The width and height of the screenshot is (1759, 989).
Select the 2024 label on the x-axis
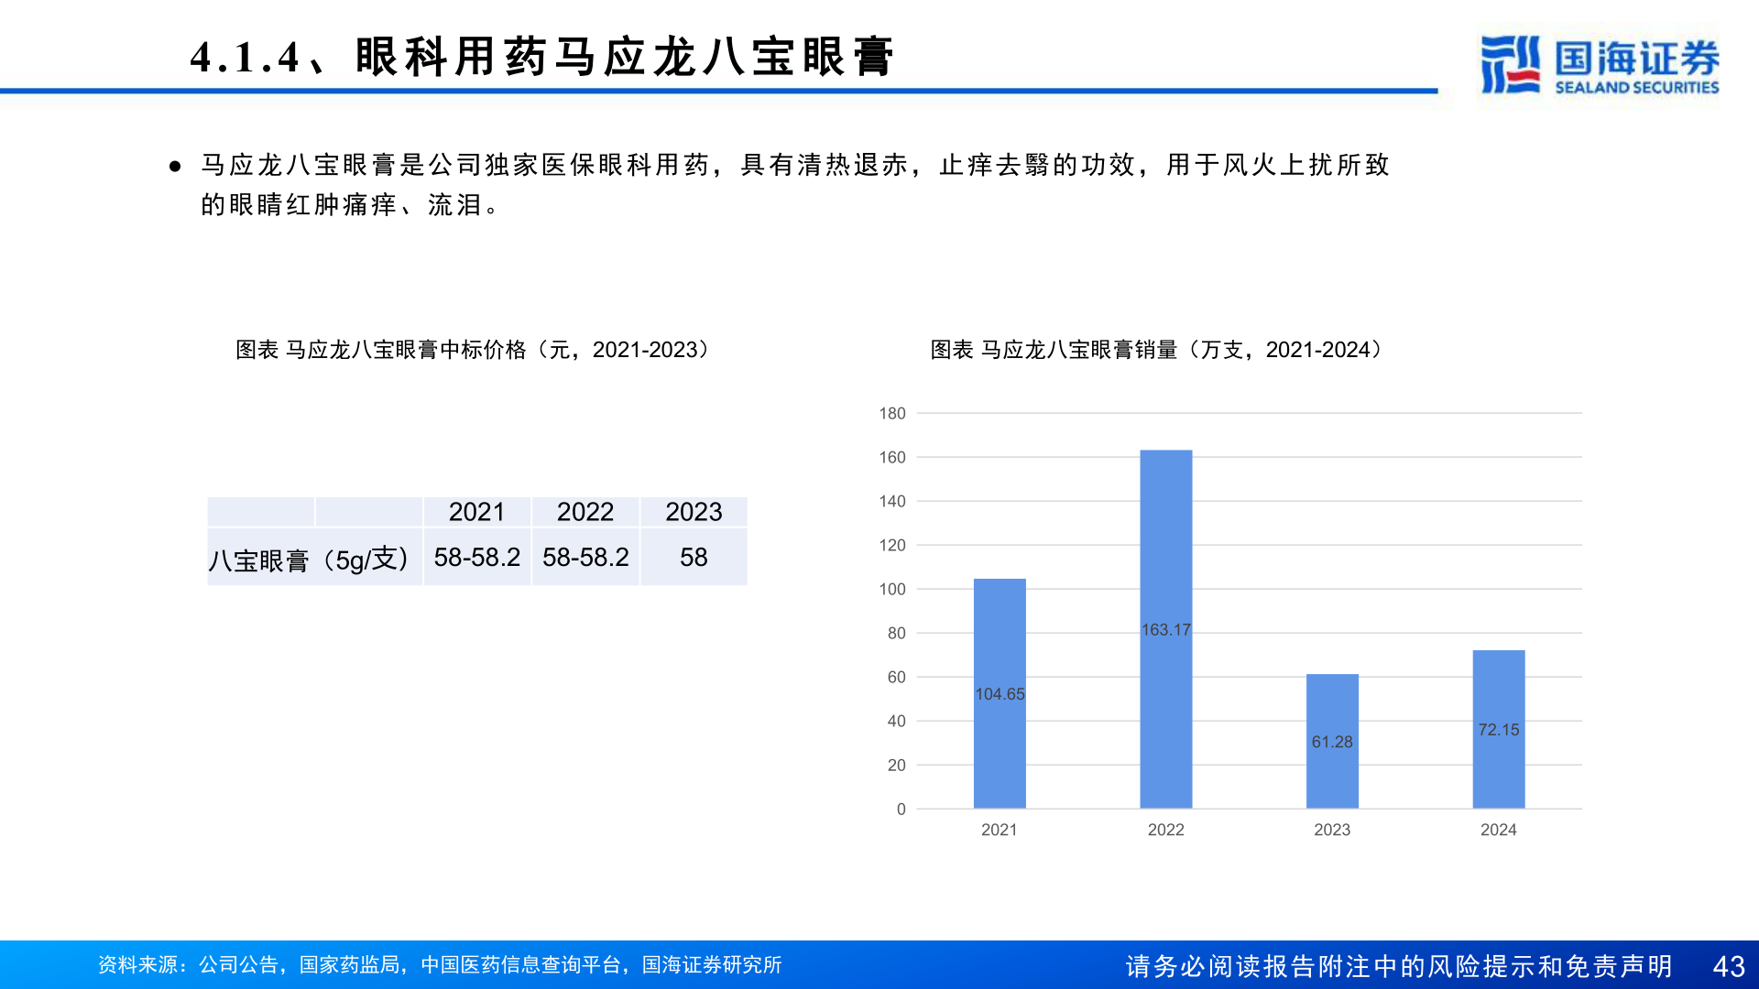(x=1499, y=830)
